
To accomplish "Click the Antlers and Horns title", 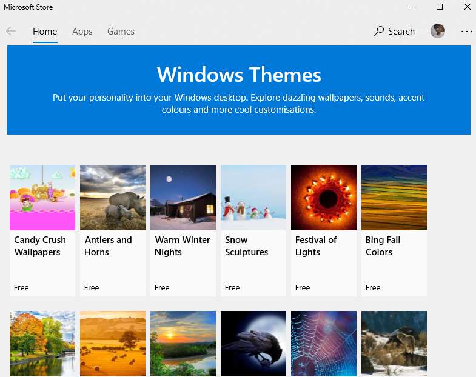I will (x=108, y=246).
